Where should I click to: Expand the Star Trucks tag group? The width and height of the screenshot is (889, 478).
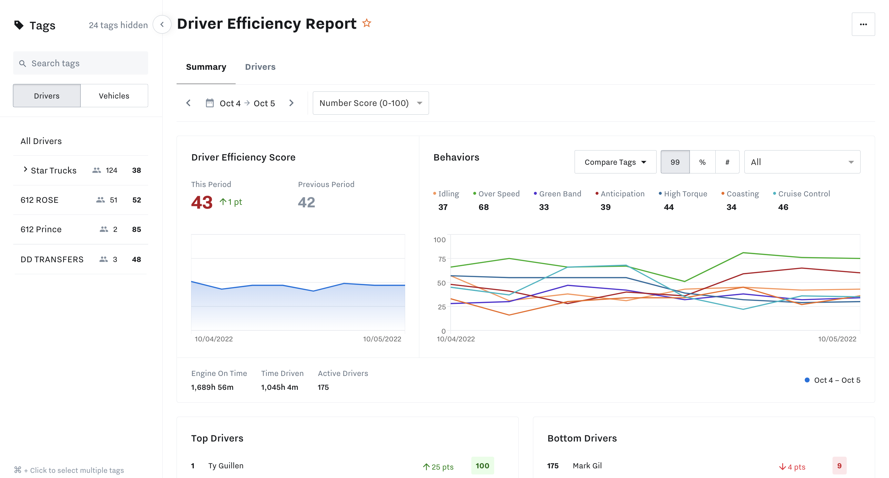pyautogui.click(x=25, y=169)
